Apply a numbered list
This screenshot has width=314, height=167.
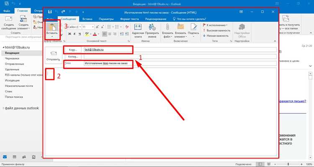[117, 27]
